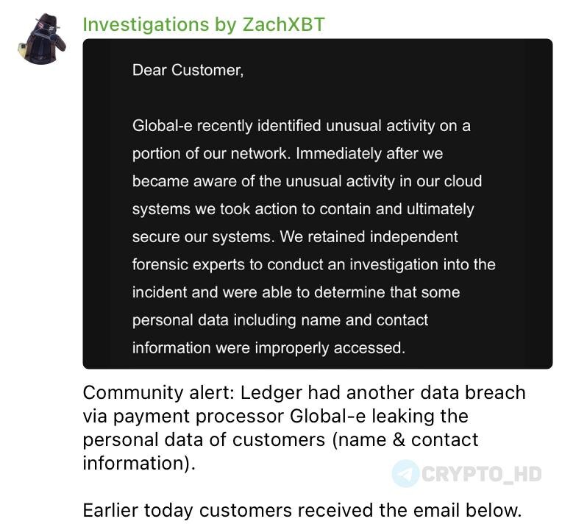Click 'Global-e recently identified unusual activity' line

301,126
